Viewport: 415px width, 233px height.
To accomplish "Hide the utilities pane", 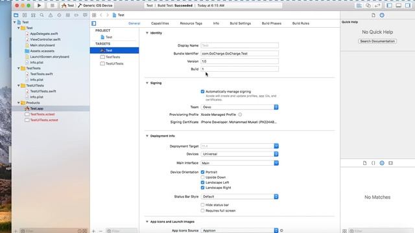I will 408,5.
